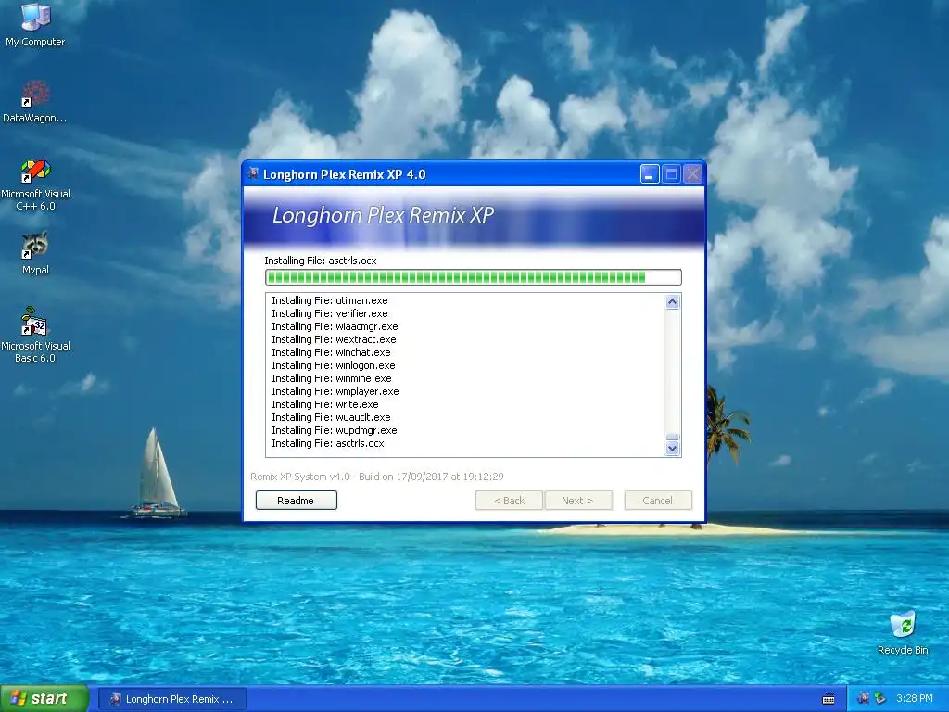Click the safely remove hardware tray icon
The width and height of the screenshot is (949, 712).
(x=880, y=699)
